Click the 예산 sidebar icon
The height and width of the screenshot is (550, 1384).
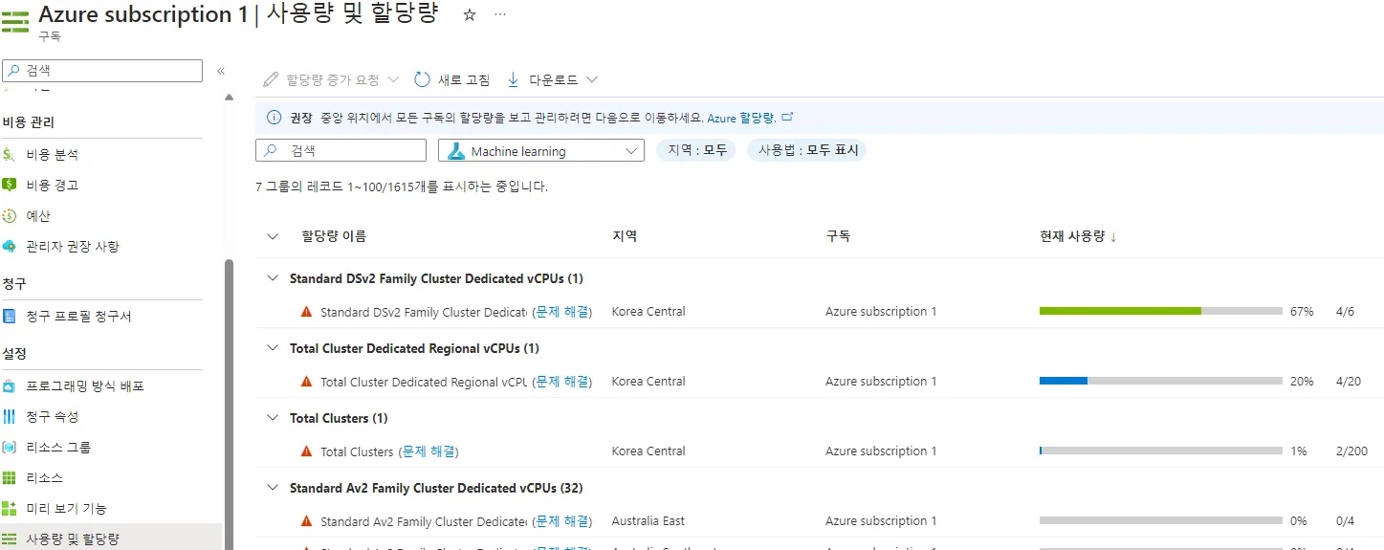coord(10,215)
